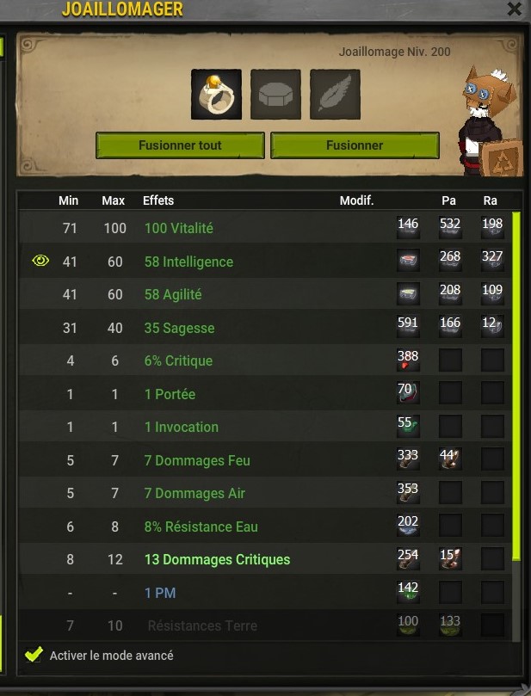Click the Effets column header
The height and width of the screenshot is (696, 531).
158,200
